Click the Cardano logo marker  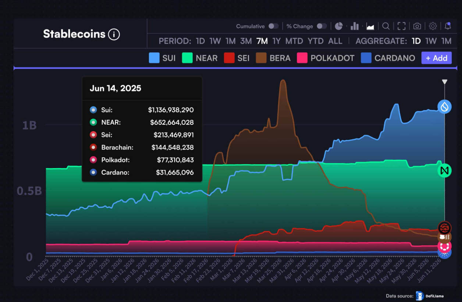point(445,255)
